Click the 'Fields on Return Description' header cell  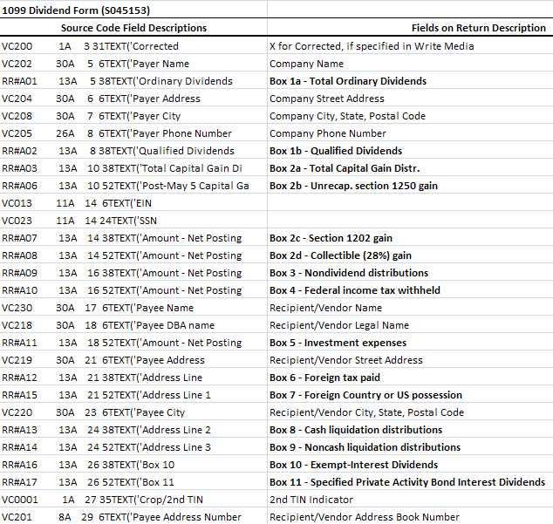tap(410, 28)
